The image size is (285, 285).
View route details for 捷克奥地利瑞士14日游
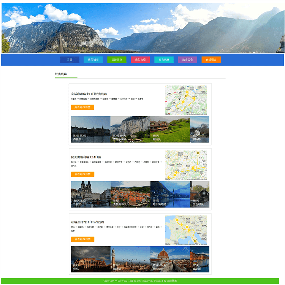click(x=82, y=174)
